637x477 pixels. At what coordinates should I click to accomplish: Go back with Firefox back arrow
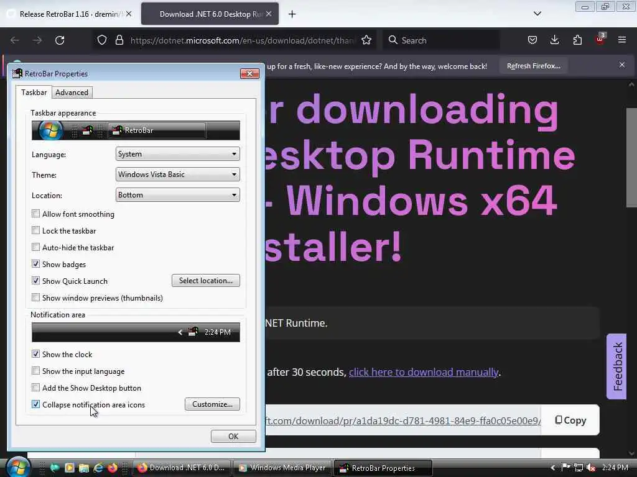(x=15, y=40)
